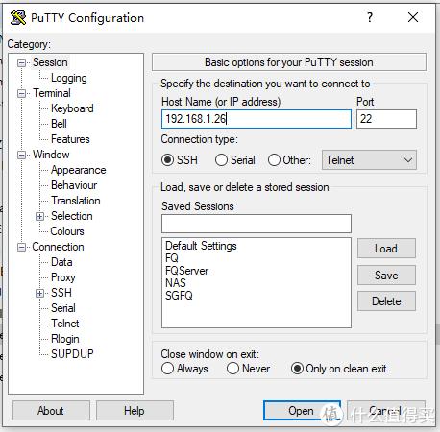Collapse the Connection tree node
This screenshot has width=440, height=432.
21,247
